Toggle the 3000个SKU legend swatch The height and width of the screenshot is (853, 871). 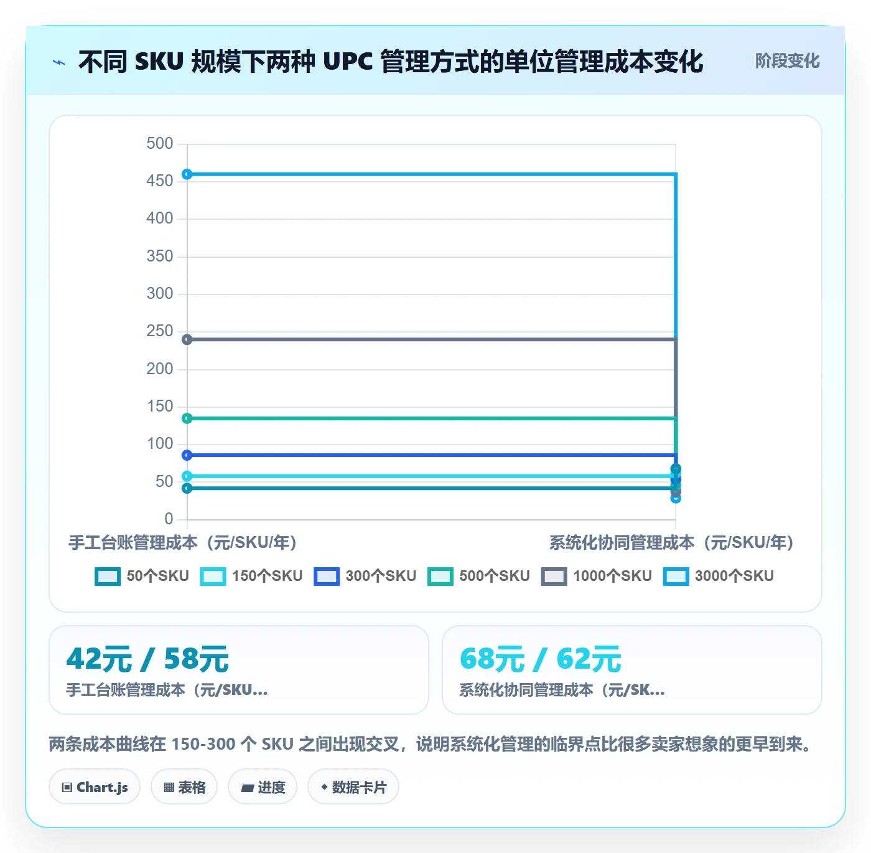pos(676,577)
